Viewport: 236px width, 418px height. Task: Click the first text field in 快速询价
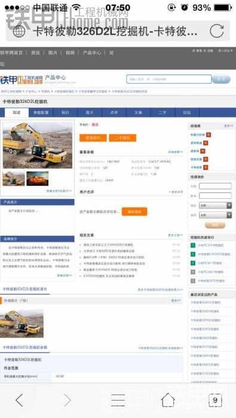[215, 186]
